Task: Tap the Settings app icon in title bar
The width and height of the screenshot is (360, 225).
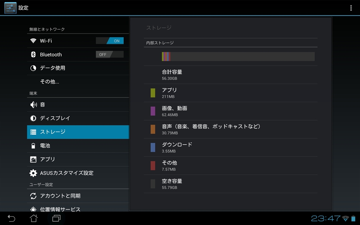Action: tap(10, 8)
